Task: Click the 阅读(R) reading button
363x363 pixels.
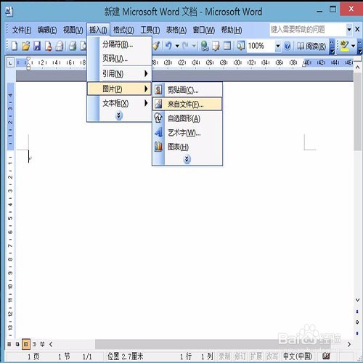Action: pos(312,46)
